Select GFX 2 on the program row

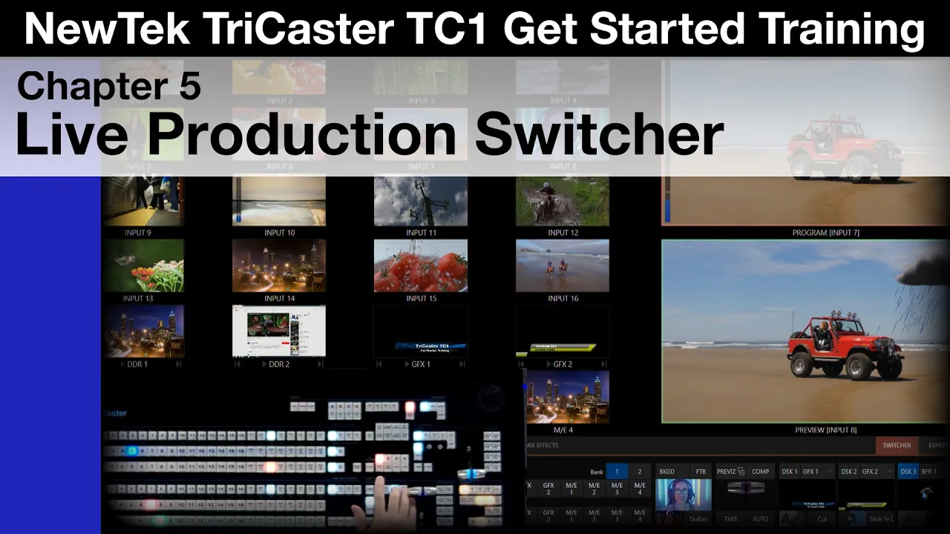pos(548,489)
